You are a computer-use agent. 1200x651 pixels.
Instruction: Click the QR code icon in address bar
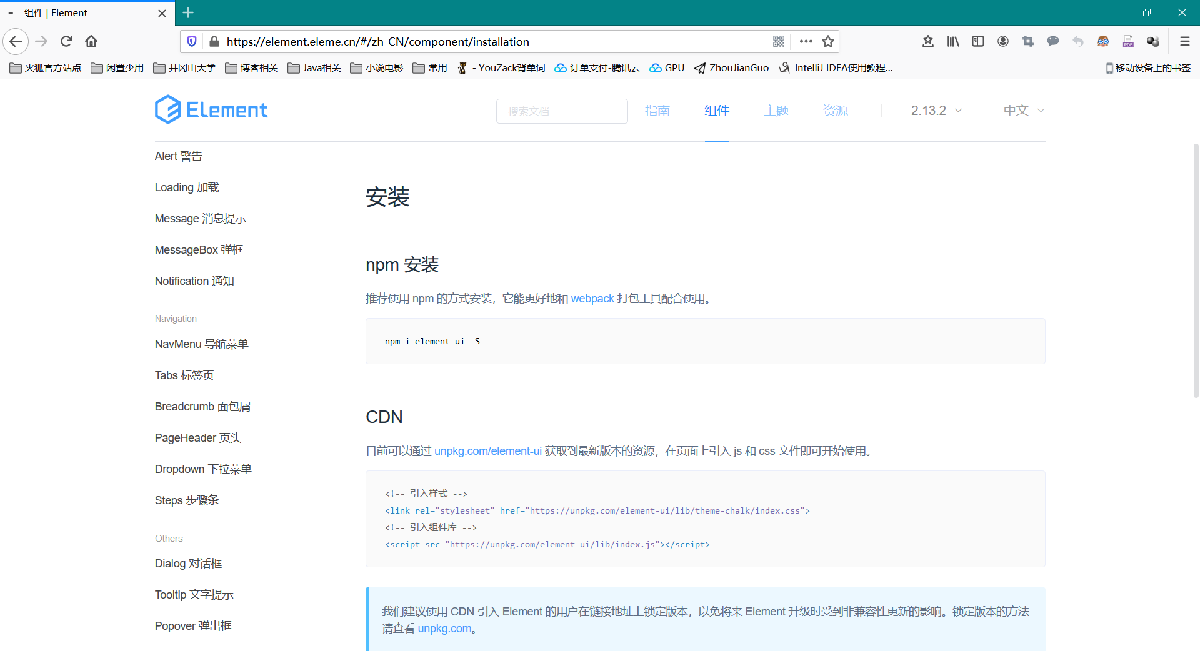point(778,41)
